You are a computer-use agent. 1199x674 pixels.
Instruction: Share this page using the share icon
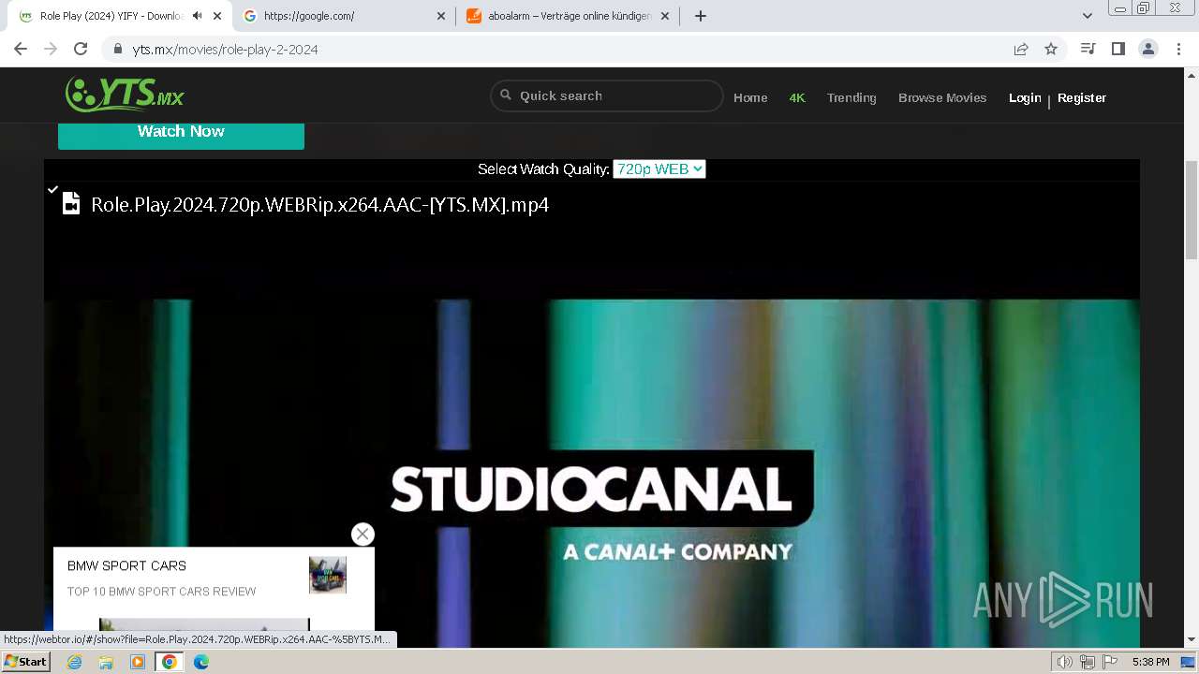(1021, 49)
